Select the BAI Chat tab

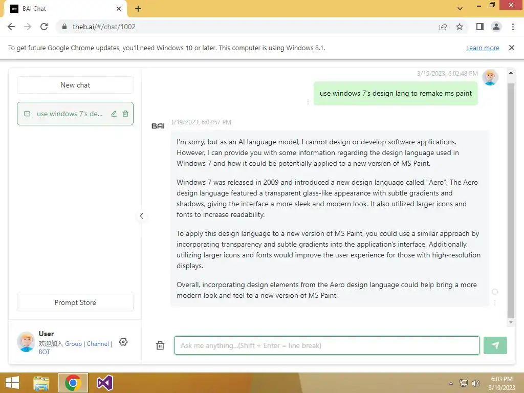(65, 9)
